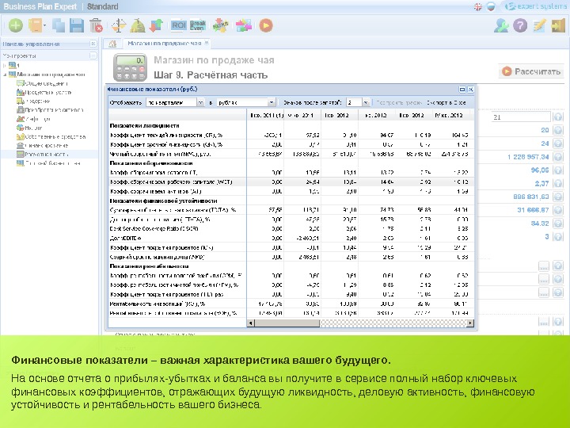This screenshot has width=570, height=428.
Task: Expand project 1 tree node
Action: coord(5,66)
